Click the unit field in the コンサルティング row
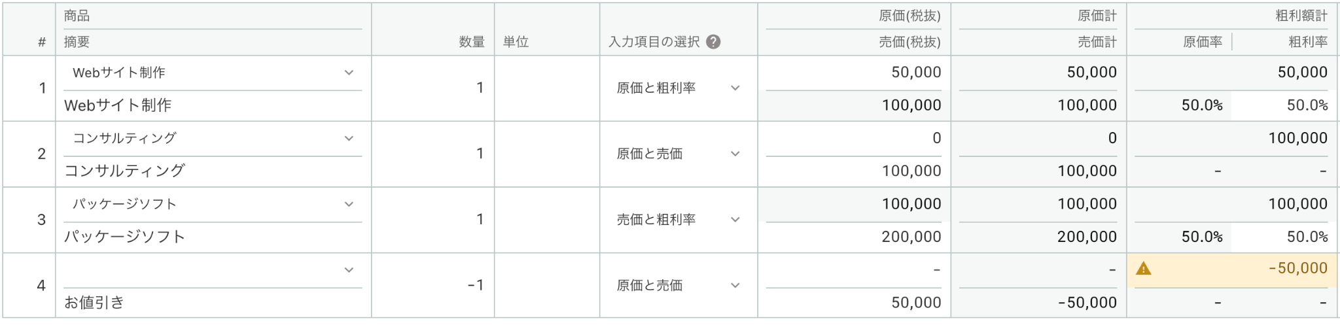Viewport: 1340px width, 327px height. point(547,154)
